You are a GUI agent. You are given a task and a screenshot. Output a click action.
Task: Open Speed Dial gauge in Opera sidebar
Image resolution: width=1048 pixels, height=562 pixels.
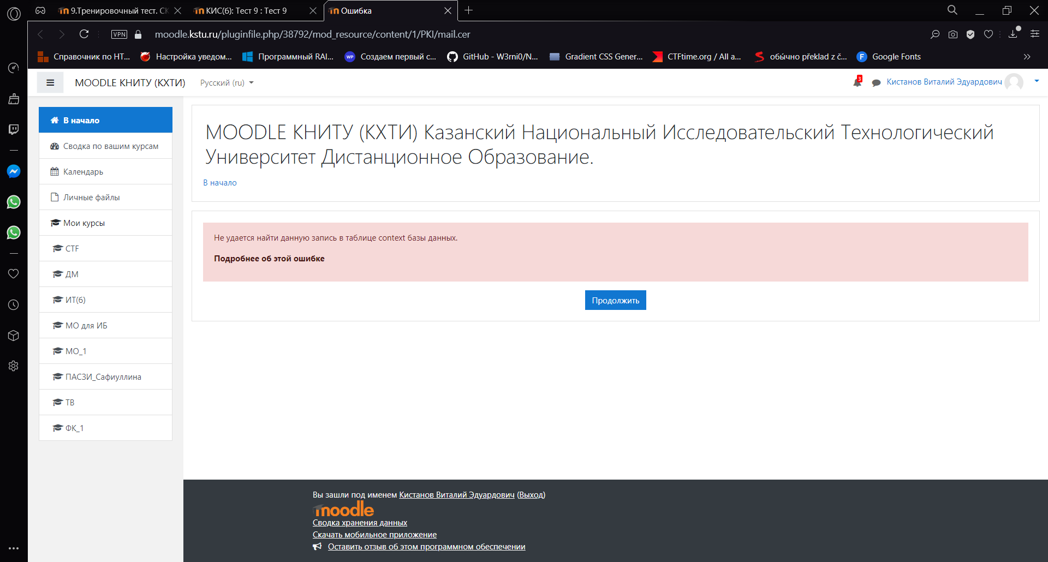(14, 68)
